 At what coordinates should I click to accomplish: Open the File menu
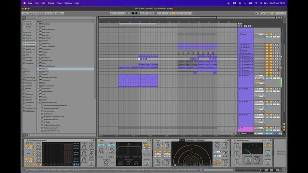click(x=37, y=3)
